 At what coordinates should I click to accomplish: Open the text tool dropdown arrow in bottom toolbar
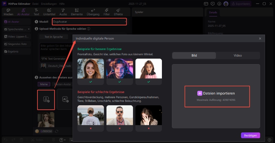click(x=65, y=140)
